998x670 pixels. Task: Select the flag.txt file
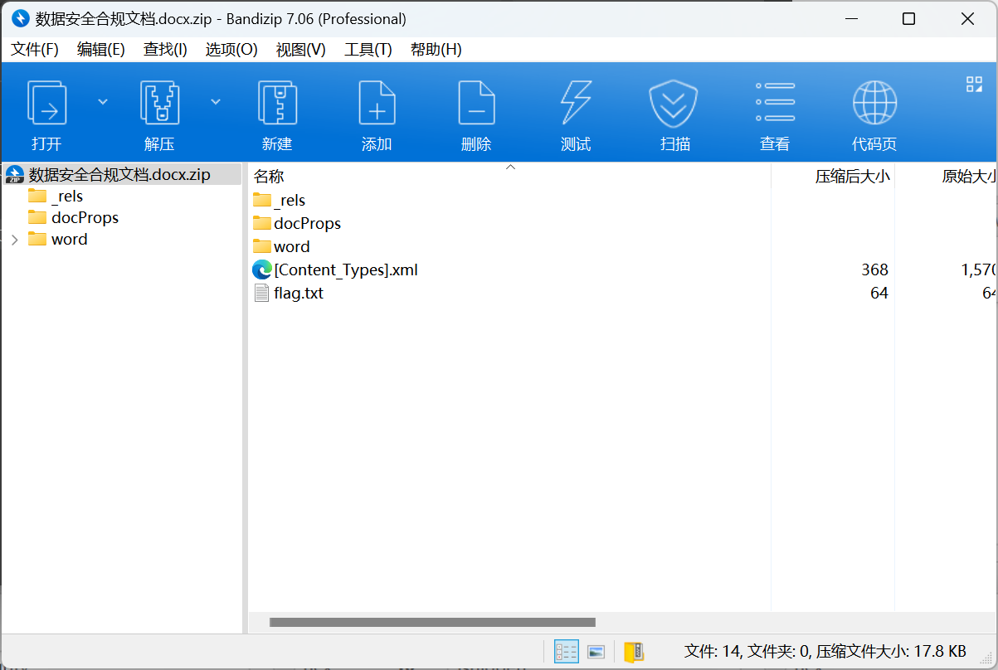pos(299,293)
